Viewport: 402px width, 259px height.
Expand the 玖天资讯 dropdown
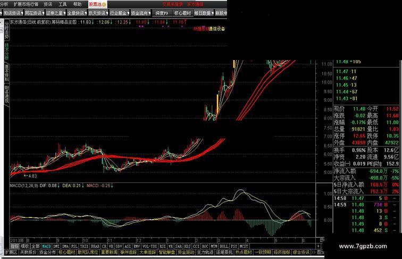point(98,13)
